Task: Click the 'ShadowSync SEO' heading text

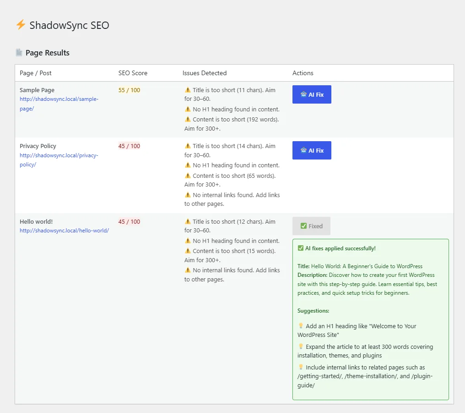Action: [x=70, y=25]
